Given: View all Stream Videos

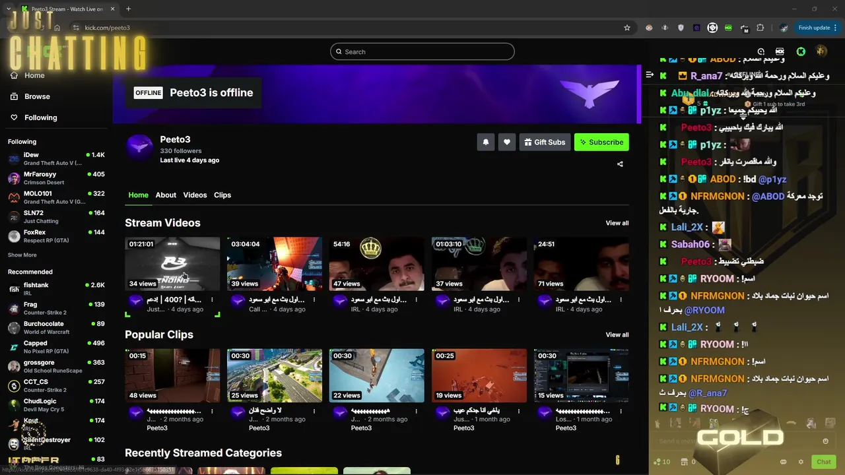Looking at the screenshot, I should (x=617, y=223).
